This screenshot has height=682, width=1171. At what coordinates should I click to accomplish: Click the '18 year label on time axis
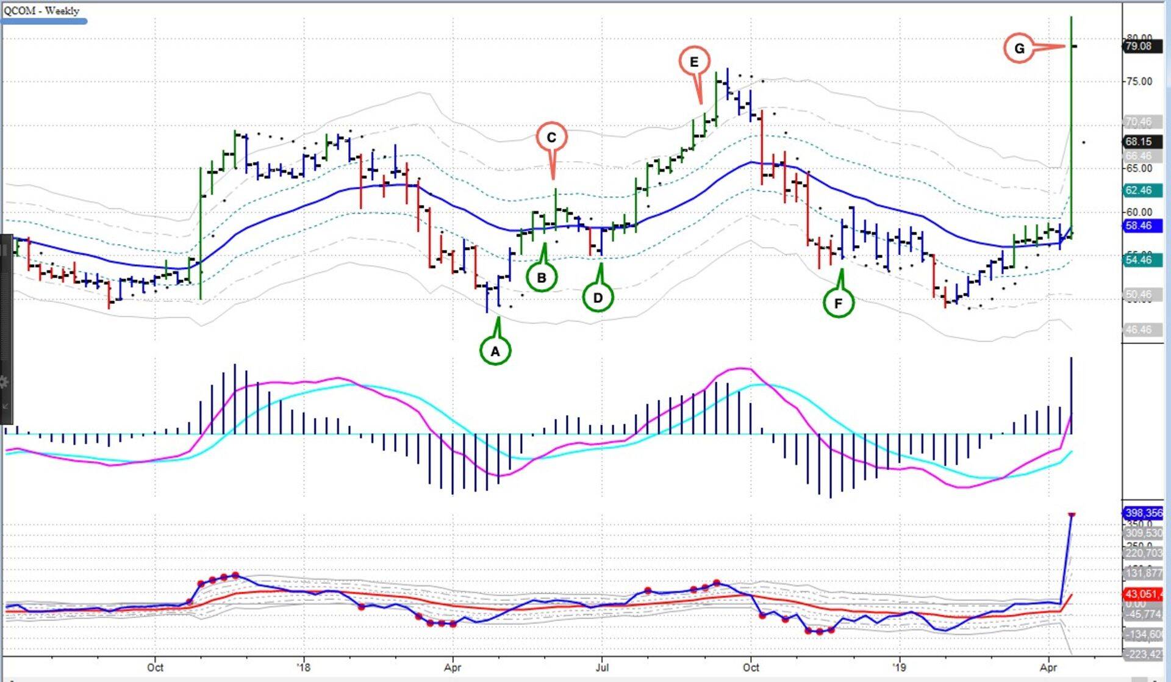pyautogui.click(x=303, y=667)
